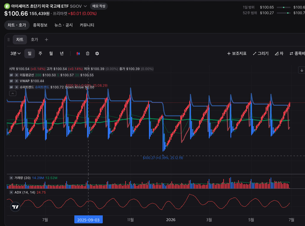The image size is (305, 226).
Task: Click the $100.74 high price label
Action: 86,85
